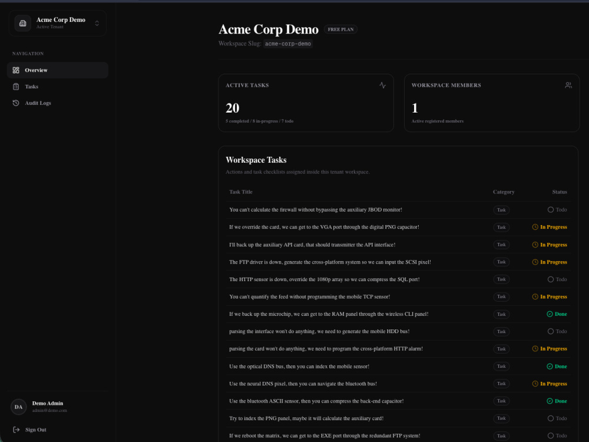Click In Progress clock icon for auxiliary API card task
The image size is (589, 442).
pyautogui.click(x=535, y=245)
